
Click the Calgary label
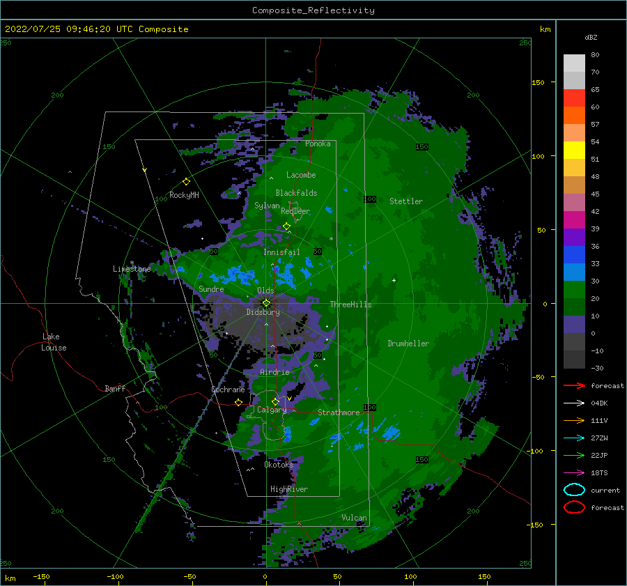pos(272,410)
